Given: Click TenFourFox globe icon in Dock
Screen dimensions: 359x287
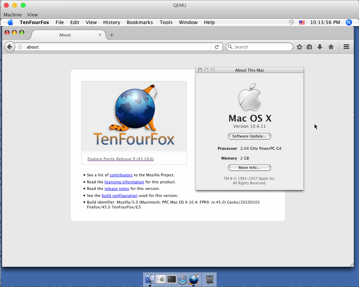Looking at the screenshot, I should [194, 279].
